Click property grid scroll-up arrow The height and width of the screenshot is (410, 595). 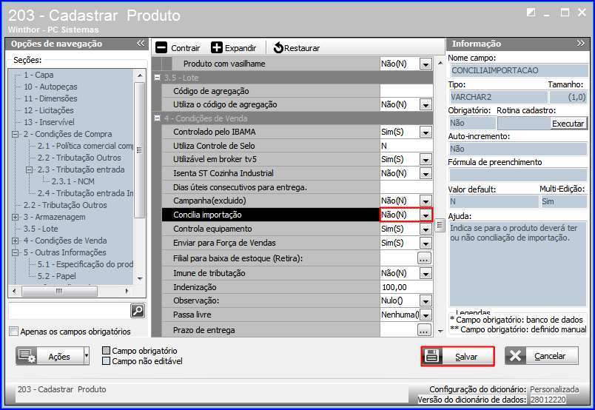[x=440, y=63]
